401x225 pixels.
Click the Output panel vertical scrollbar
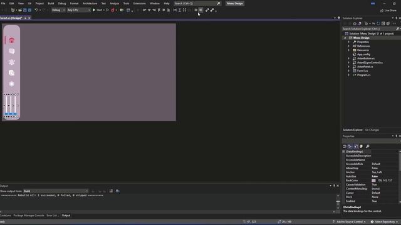338,202
